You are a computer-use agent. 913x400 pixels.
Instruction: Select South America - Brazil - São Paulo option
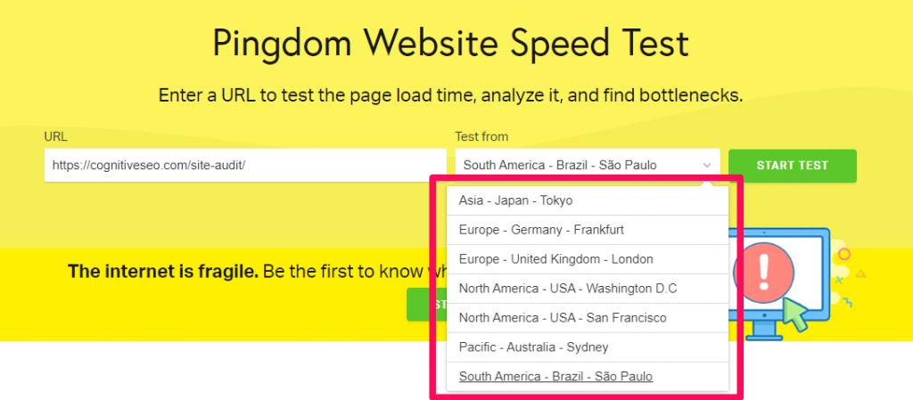(588, 377)
